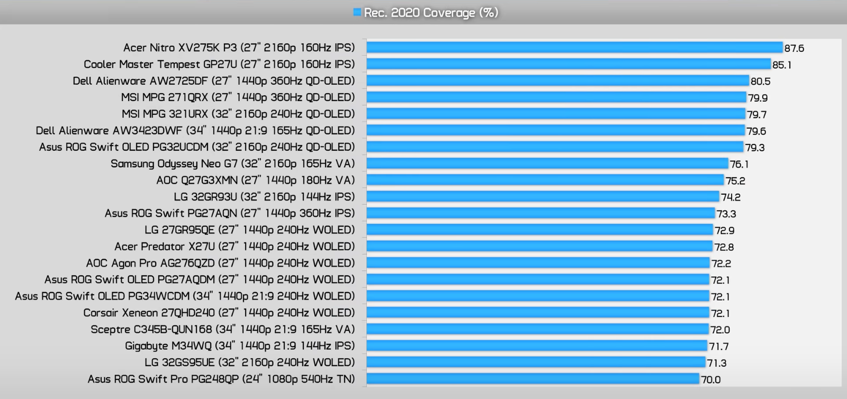Click the "AOC Agon Pro AG276QZD" label
The height and width of the screenshot is (399, 847).
(220, 263)
